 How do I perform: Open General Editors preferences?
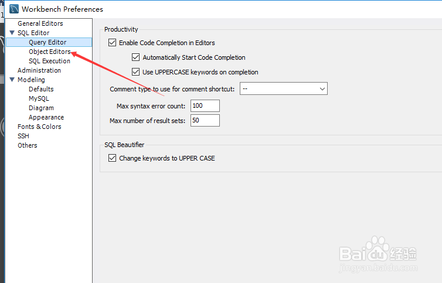pos(40,23)
